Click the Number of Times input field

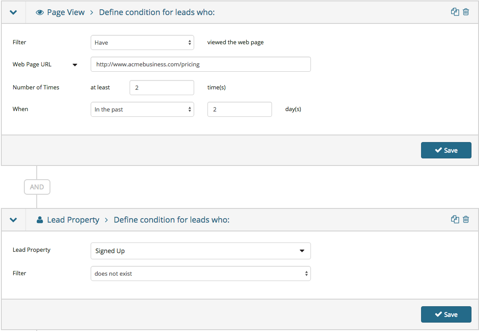pyautogui.click(x=161, y=88)
